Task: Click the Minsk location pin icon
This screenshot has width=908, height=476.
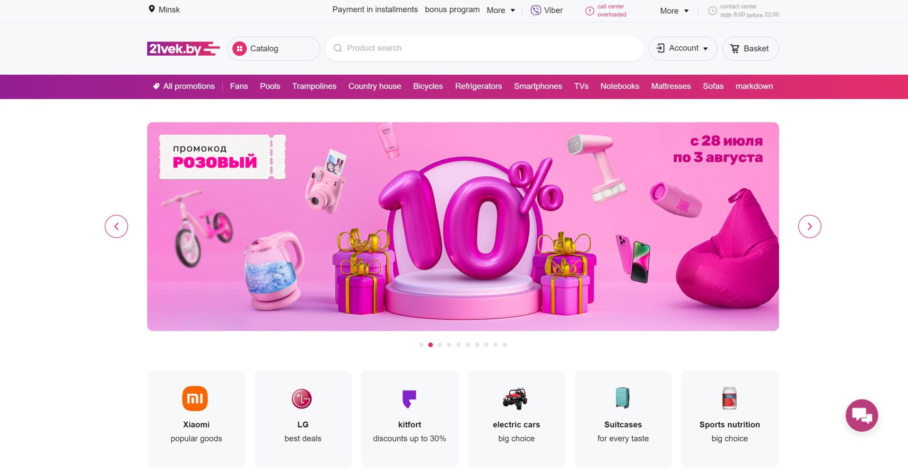Action: pos(152,9)
